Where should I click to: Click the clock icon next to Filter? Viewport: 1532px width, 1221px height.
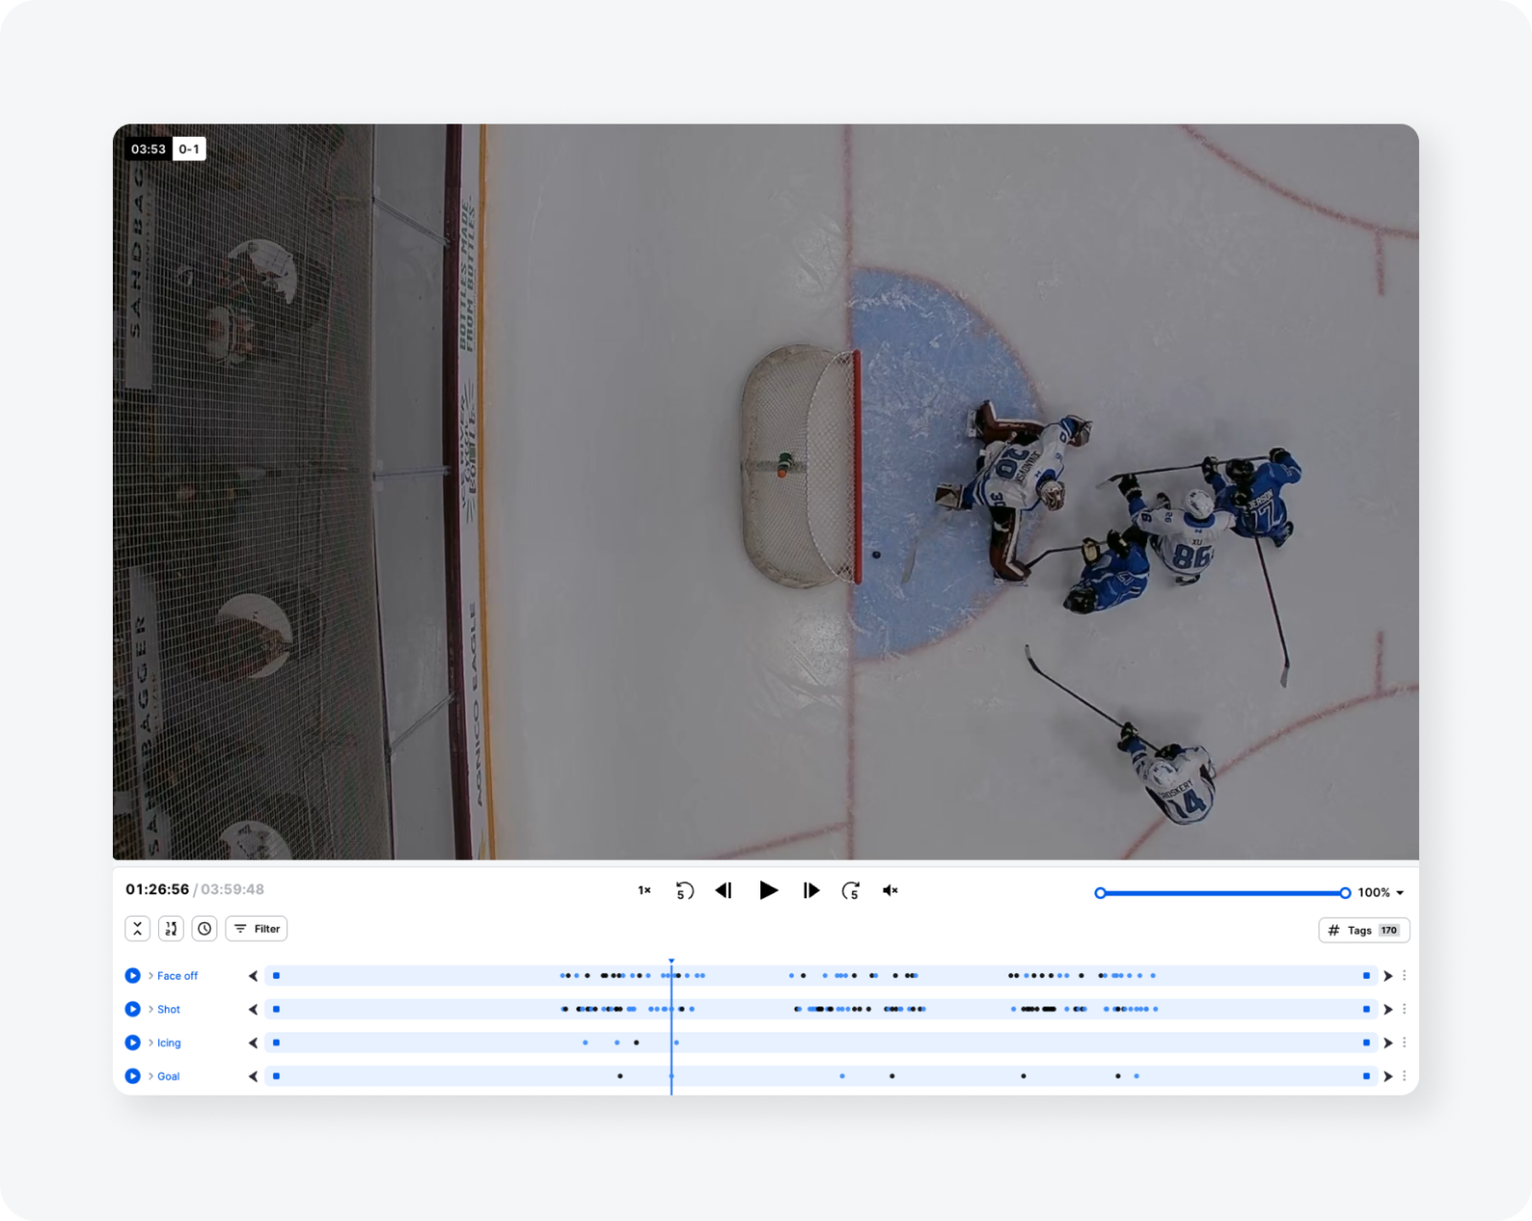pyautogui.click(x=204, y=929)
